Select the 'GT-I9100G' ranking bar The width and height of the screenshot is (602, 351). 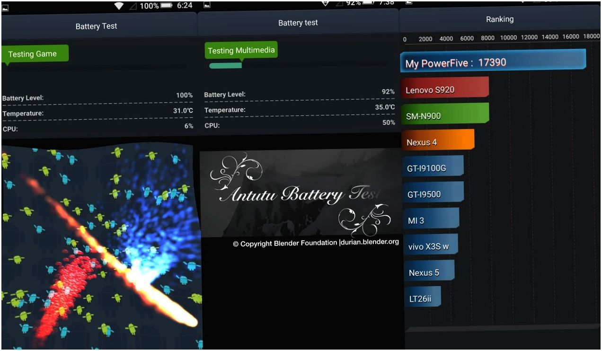coord(433,167)
